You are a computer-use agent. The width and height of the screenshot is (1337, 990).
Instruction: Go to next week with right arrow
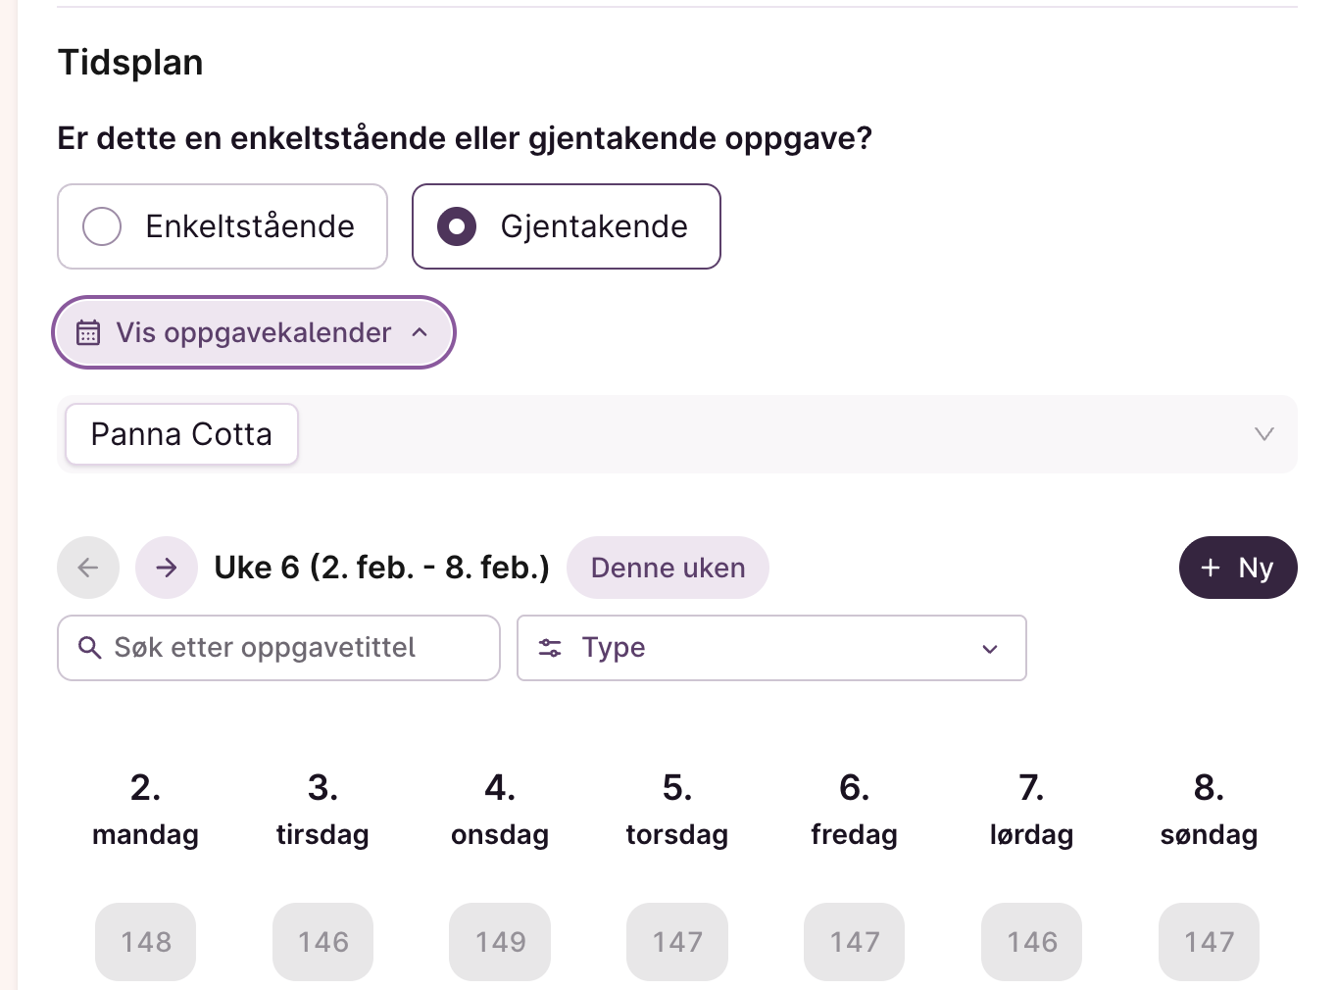coord(167,568)
